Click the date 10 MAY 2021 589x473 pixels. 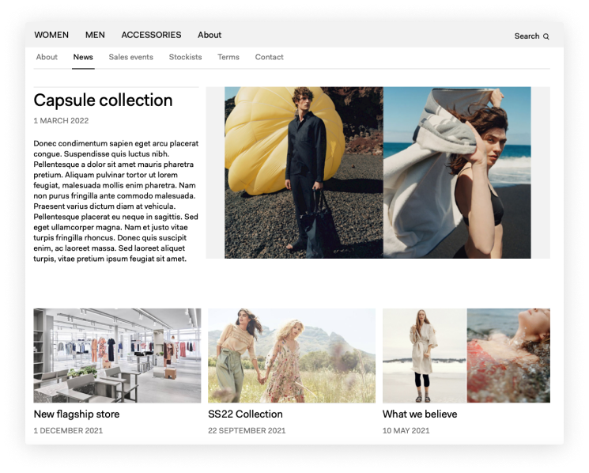pos(406,430)
